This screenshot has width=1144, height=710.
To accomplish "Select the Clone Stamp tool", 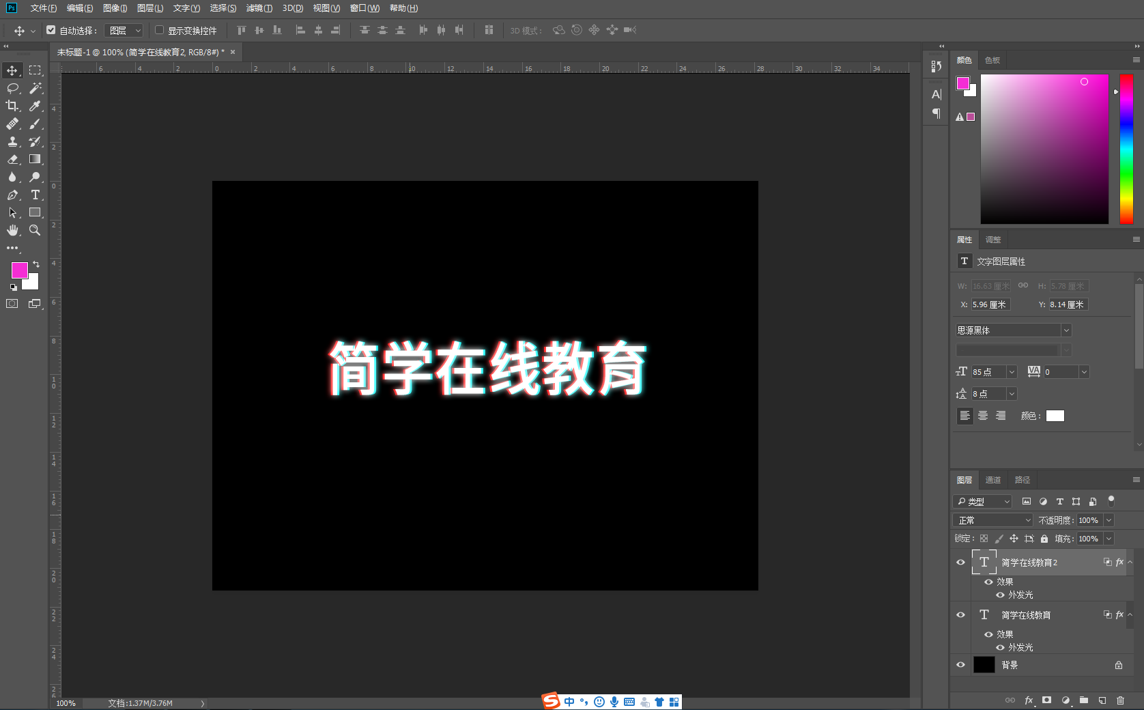I will coord(12,141).
